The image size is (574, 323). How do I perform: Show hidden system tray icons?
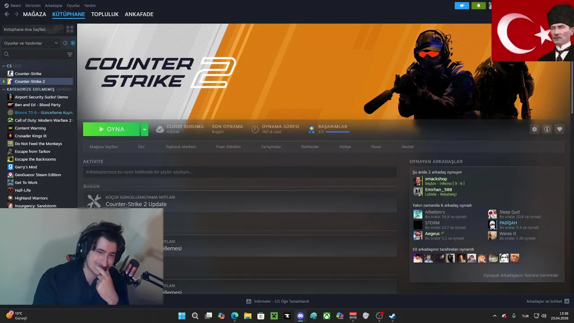click(495, 316)
